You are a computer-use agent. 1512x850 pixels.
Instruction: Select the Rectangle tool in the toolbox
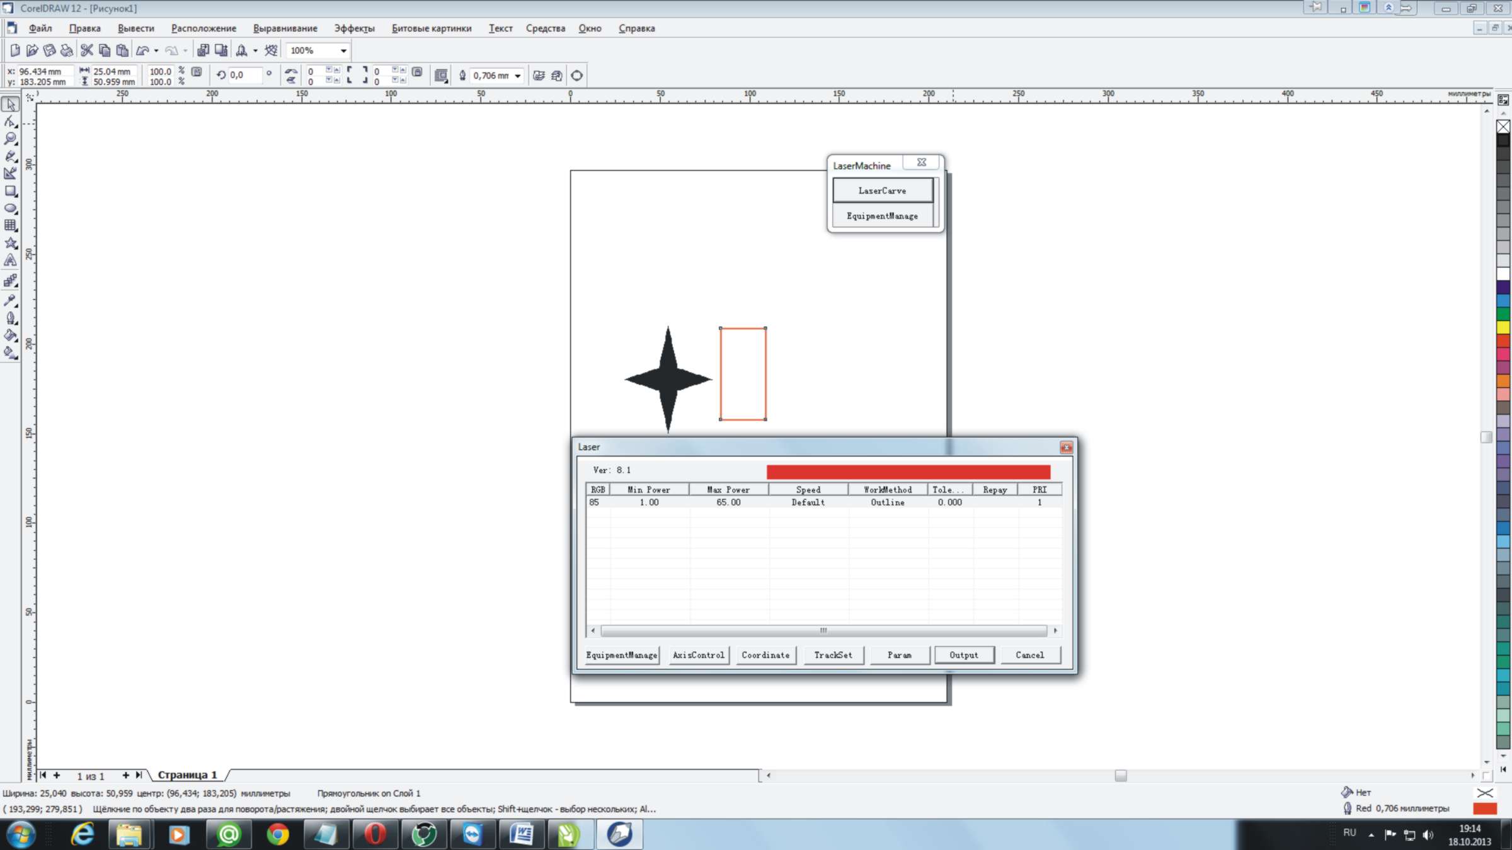(10, 191)
